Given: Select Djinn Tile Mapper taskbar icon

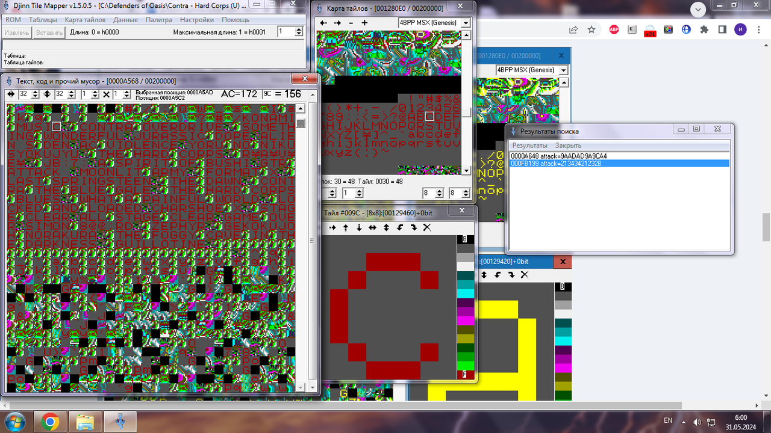Looking at the screenshot, I should pyautogui.click(x=120, y=420).
